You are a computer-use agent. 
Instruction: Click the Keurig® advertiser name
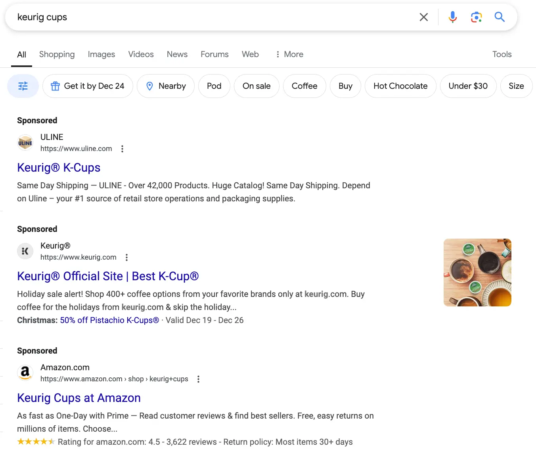56,246
